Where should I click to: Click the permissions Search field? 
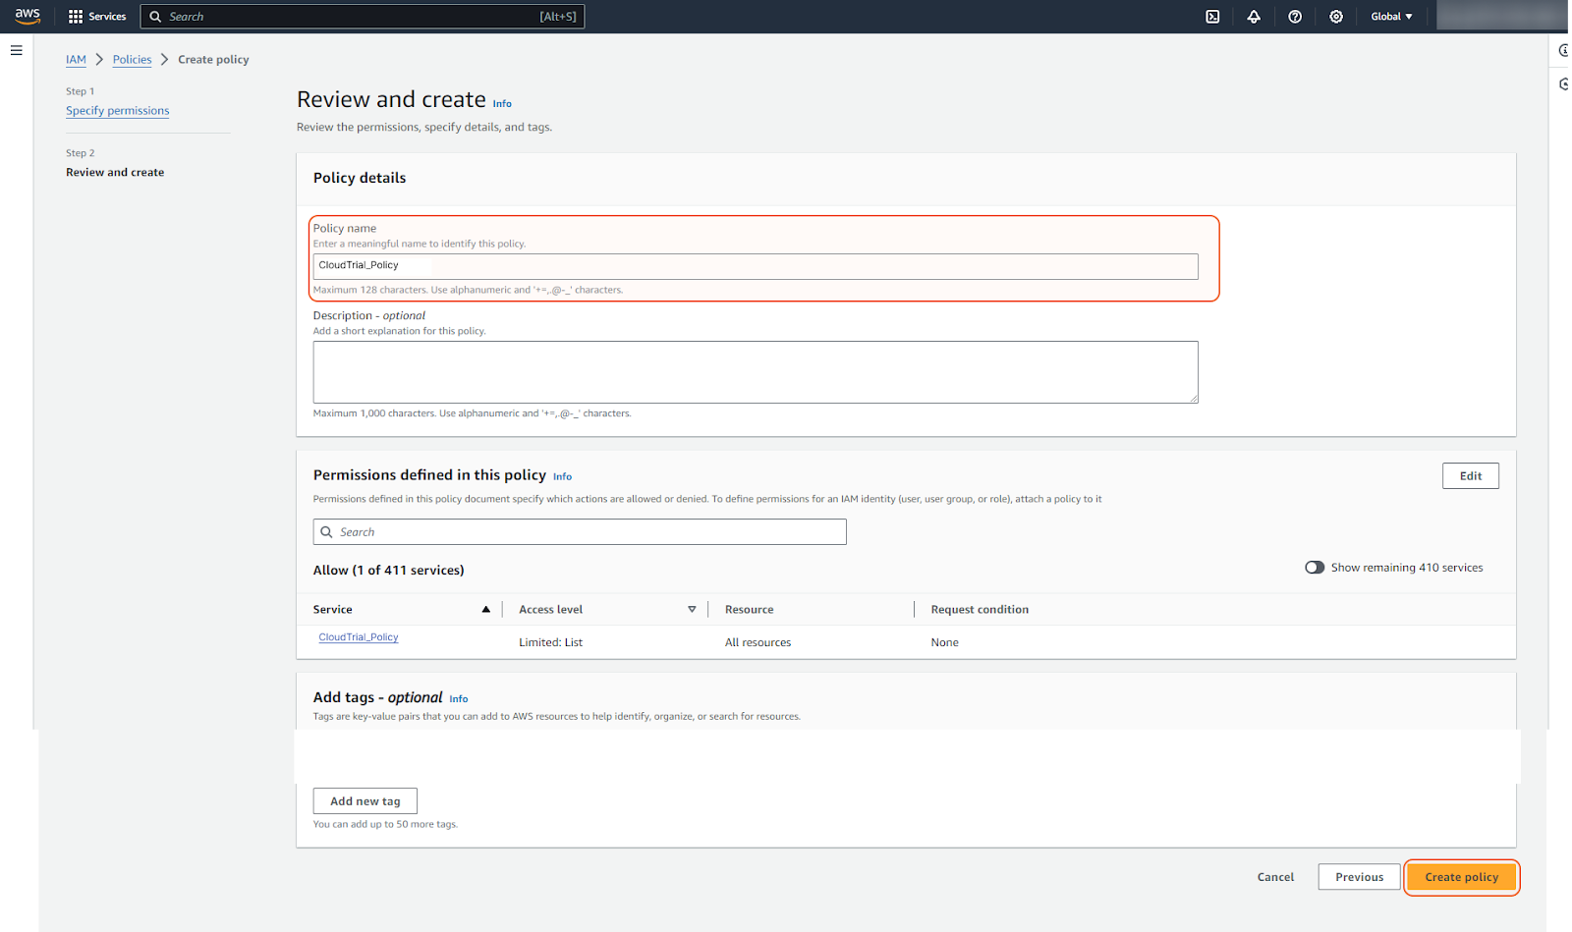[x=580, y=532]
